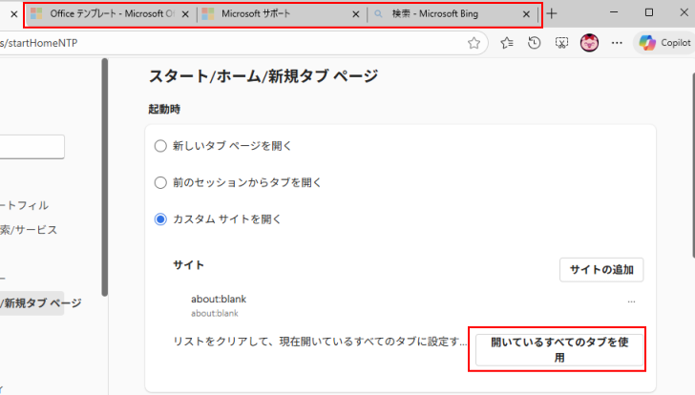Close the Microsoft サポート tab

click(x=355, y=14)
